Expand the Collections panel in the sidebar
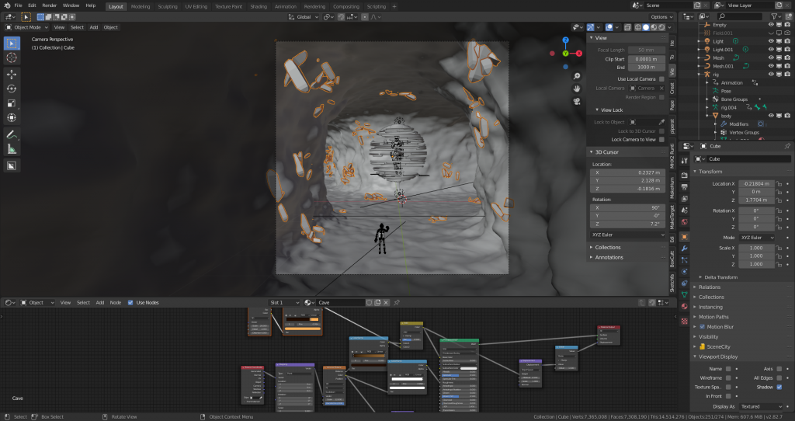The image size is (795, 421). click(607, 248)
